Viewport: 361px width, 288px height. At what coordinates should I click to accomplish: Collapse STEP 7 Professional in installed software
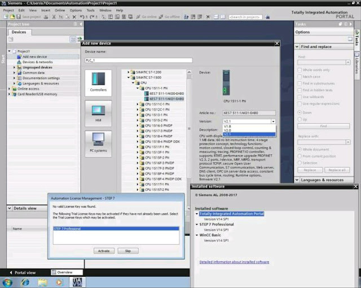coord(197,224)
